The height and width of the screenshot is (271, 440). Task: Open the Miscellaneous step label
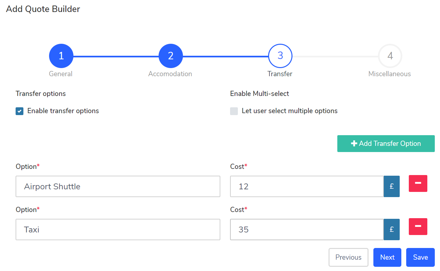click(x=389, y=74)
